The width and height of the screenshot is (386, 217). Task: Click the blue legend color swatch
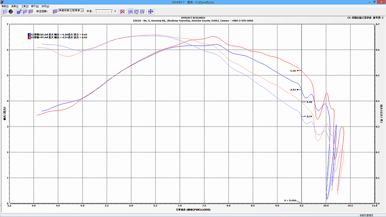[x=29, y=35]
